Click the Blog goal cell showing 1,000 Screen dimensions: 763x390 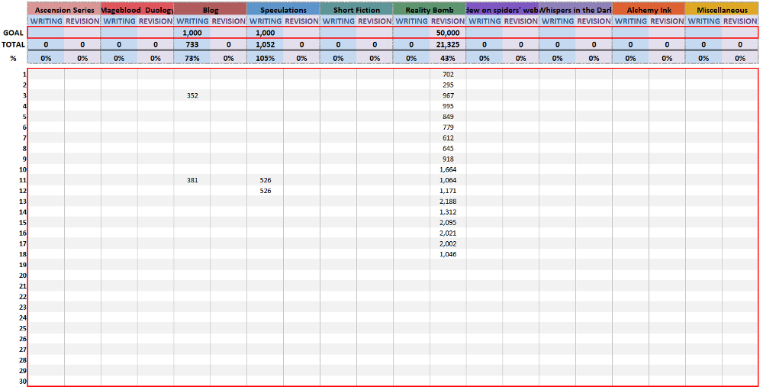192,33
